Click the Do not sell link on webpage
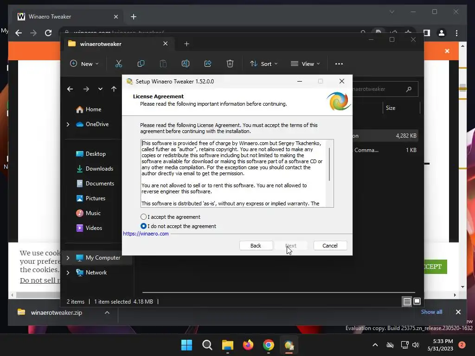This screenshot has height=356, width=475. (x=40, y=280)
